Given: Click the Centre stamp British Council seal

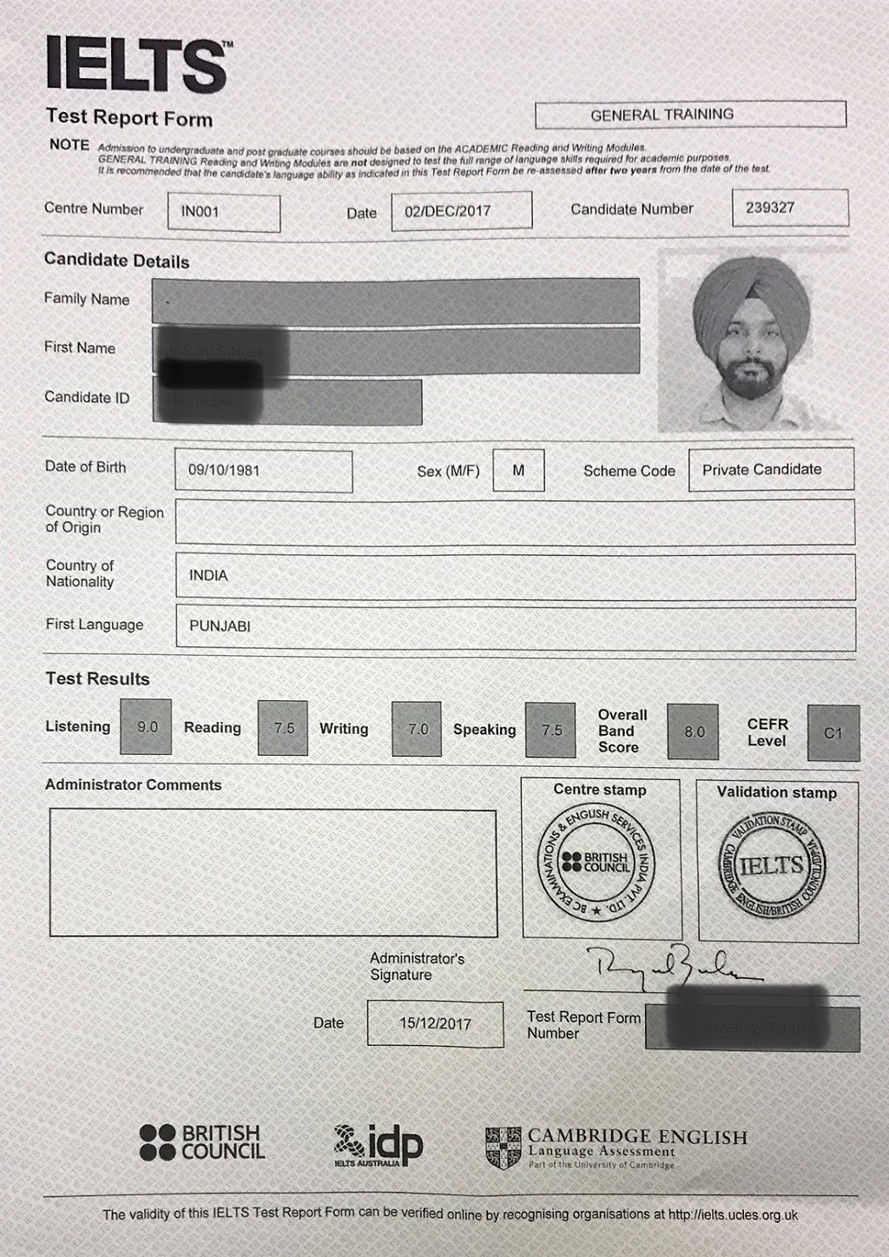Looking at the screenshot, I should tap(596, 864).
